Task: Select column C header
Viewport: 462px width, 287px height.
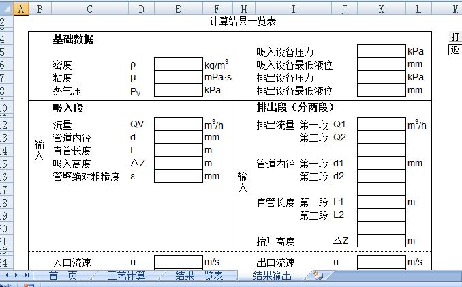Action: (x=89, y=10)
